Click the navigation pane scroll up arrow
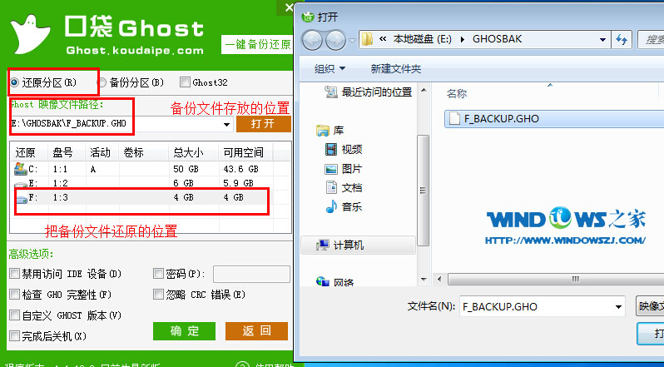This screenshot has width=664, height=367. 423,90
